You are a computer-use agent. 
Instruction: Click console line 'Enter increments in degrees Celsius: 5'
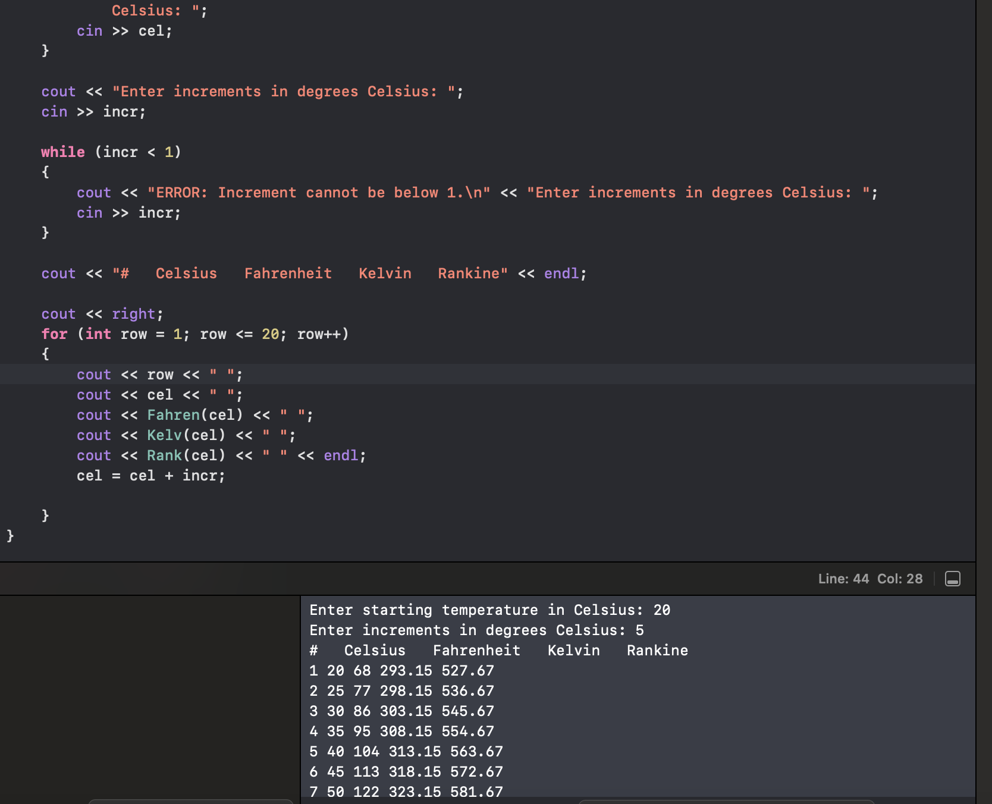[477, 630]
